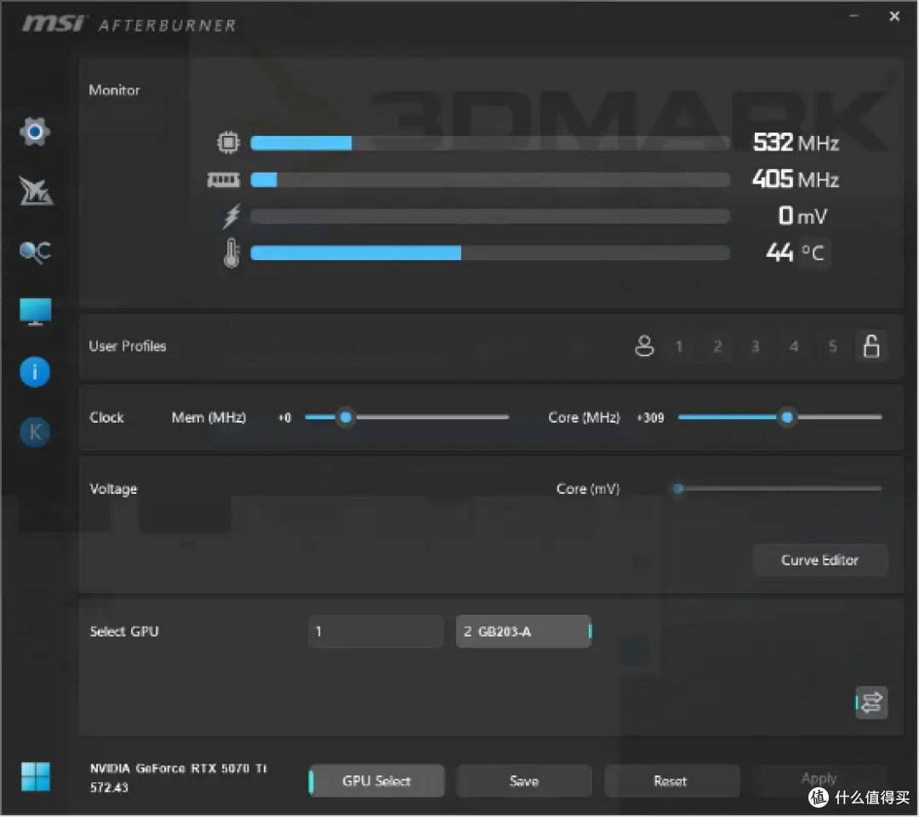Open the blue information icon
Viewport: 919px width, 817px height.
click(35, 372)
